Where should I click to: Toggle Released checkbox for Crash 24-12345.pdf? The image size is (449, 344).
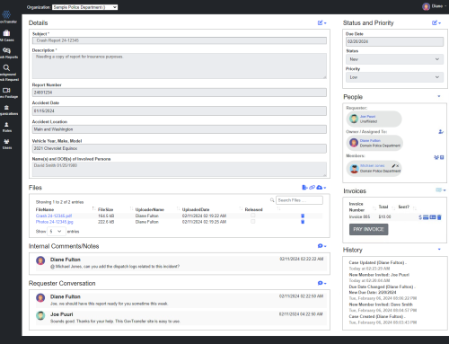pyautogui.click(x=253, y=216)
